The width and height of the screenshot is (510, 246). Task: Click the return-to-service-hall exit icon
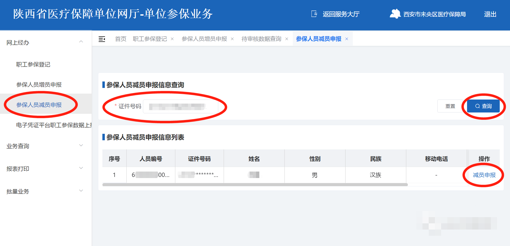tap(314, 14)
